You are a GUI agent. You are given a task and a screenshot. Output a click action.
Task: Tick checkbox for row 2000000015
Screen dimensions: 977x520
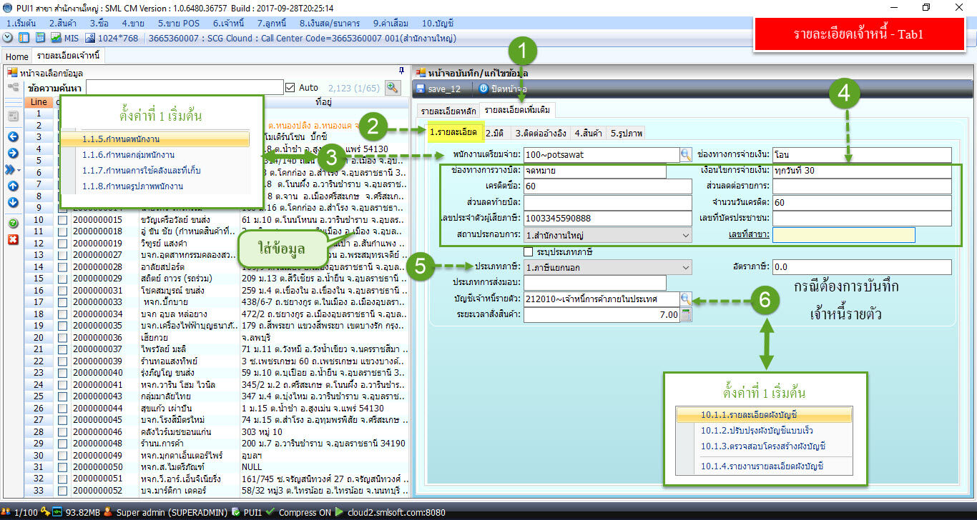click(62, 219)
